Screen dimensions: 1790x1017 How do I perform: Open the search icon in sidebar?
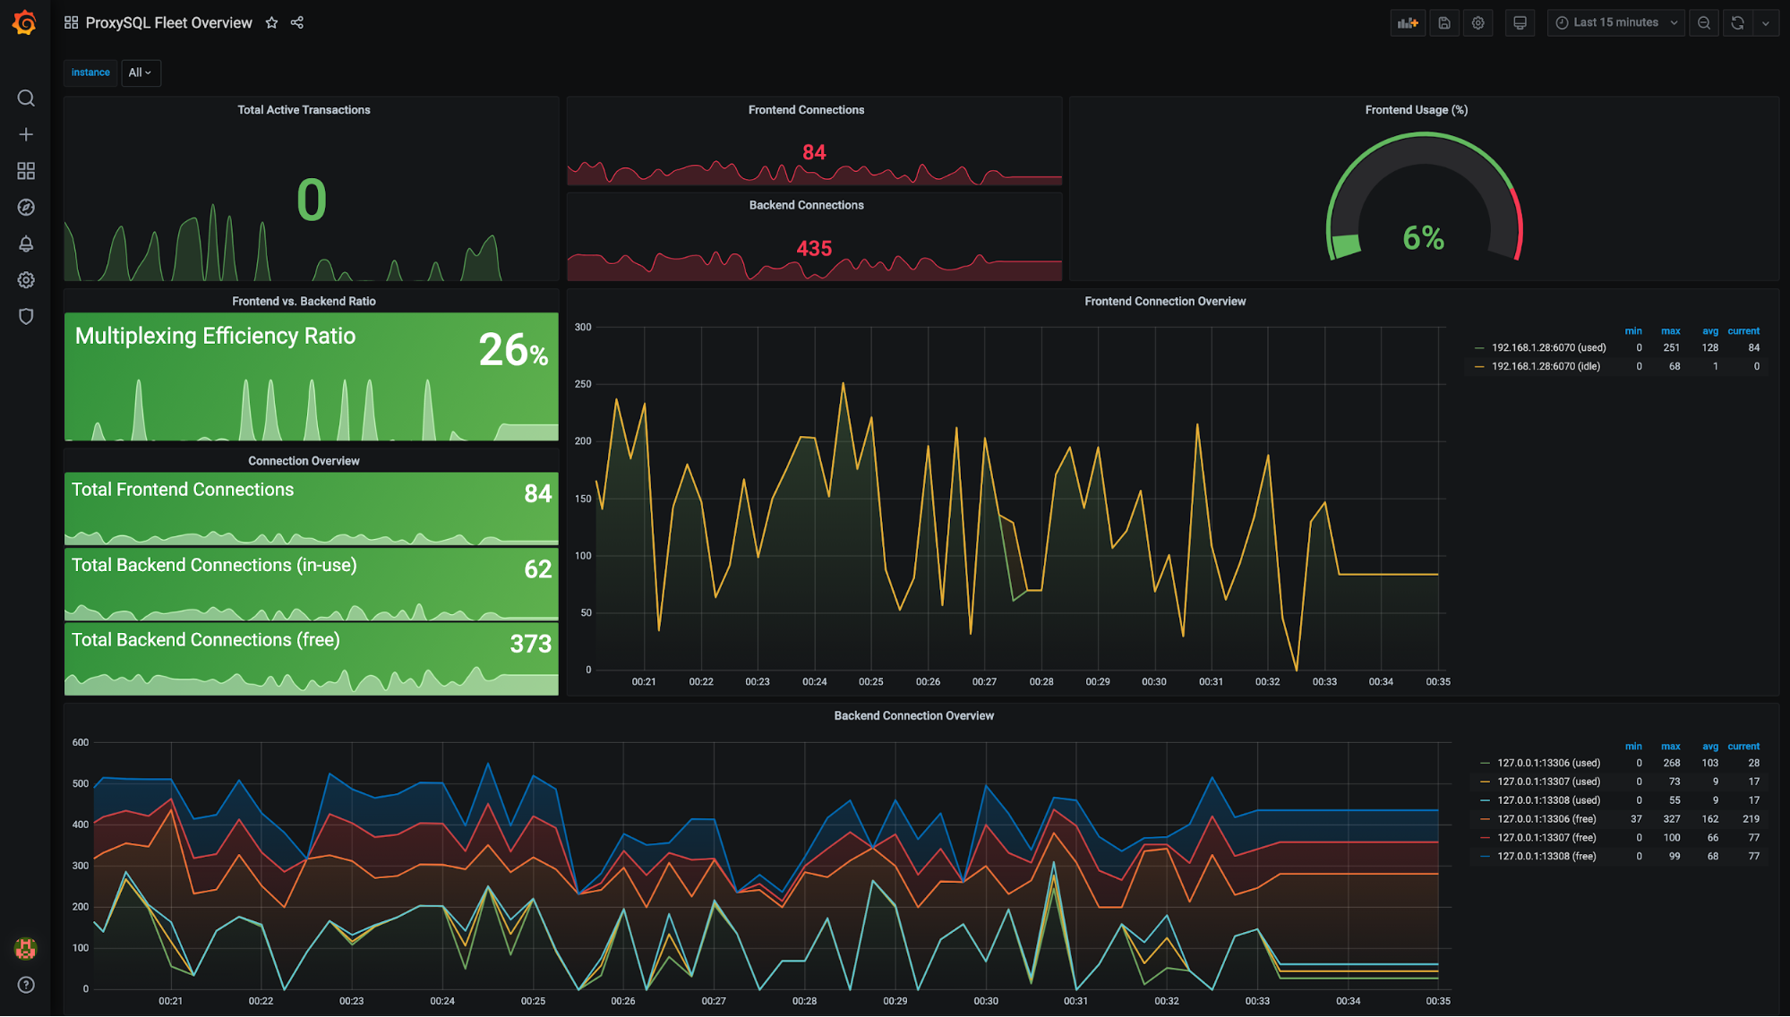(x=26, y=98)
